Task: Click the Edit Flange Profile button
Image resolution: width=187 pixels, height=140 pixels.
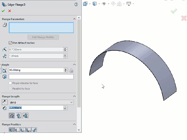Action: click(x=43, y=37)
